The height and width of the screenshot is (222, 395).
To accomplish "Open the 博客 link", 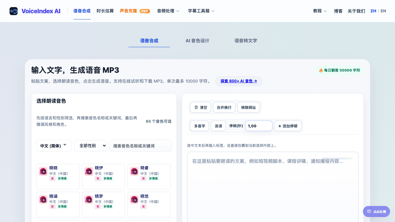I will click(x=338, y=11).
